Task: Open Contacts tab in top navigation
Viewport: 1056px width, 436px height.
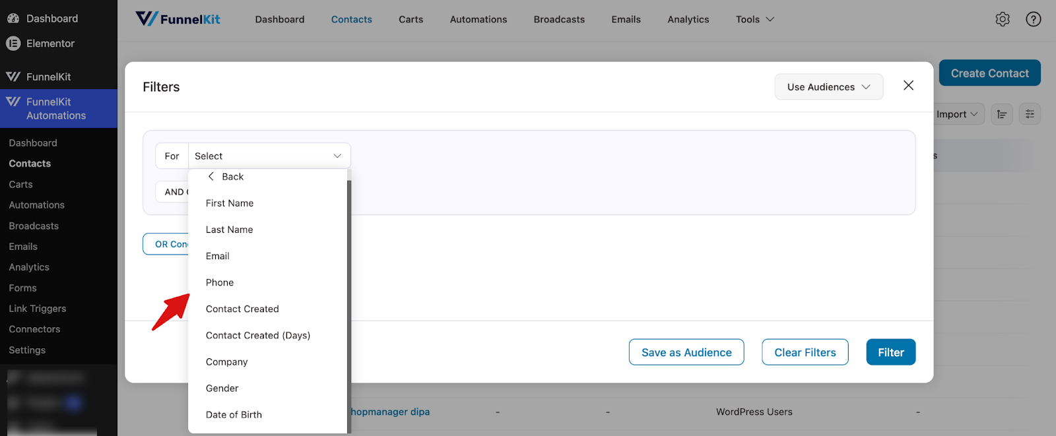Action: (x=352, y=19)
